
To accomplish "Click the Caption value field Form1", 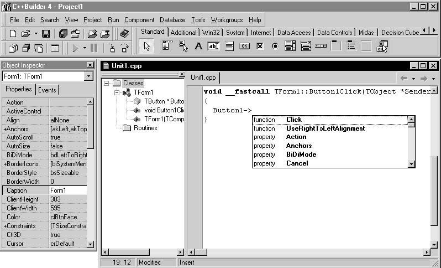I will click(x=68, y=190).
